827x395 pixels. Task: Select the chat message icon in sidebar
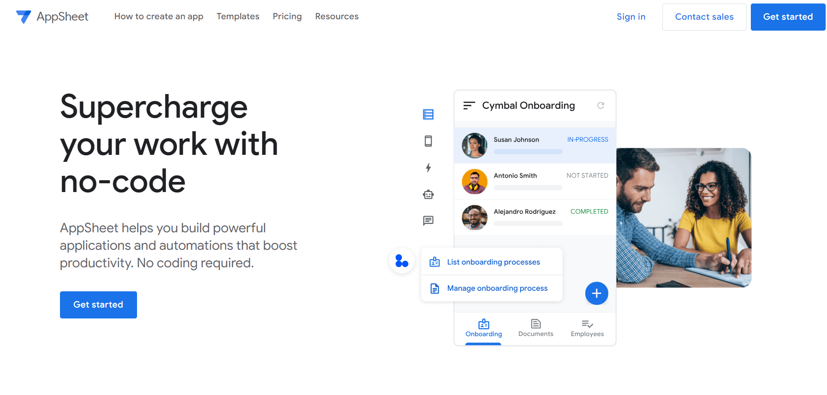428,220
